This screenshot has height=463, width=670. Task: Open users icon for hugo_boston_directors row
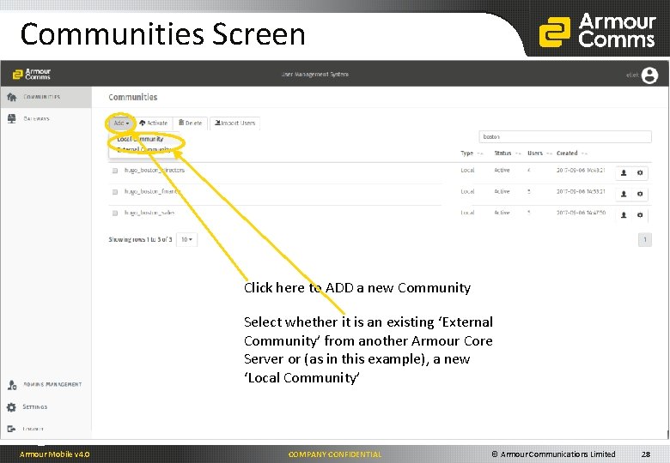[624, 172]
